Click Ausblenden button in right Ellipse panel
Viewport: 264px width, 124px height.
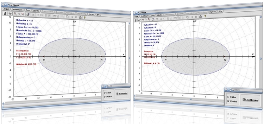tap(250, 100)
